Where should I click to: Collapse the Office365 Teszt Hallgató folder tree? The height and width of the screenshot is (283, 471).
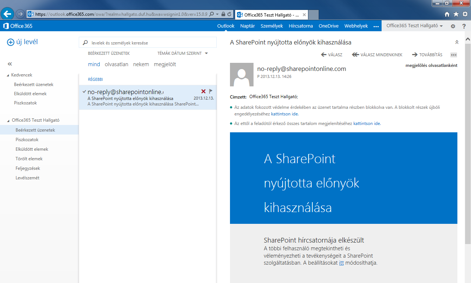8,120
